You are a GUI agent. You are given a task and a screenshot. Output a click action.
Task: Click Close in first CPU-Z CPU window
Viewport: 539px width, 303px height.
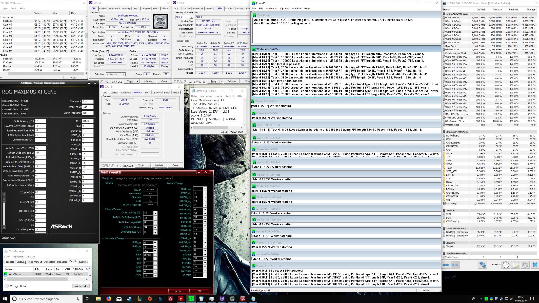pyautogui.click(x=164, y=82)
